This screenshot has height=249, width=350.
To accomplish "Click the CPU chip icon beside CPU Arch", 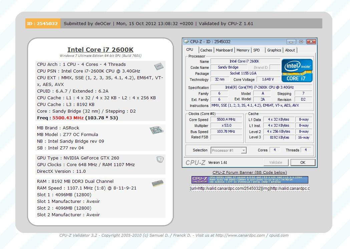I will point(159,66).
